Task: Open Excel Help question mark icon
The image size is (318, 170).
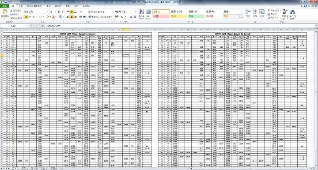Action: (x=305, y=6)
